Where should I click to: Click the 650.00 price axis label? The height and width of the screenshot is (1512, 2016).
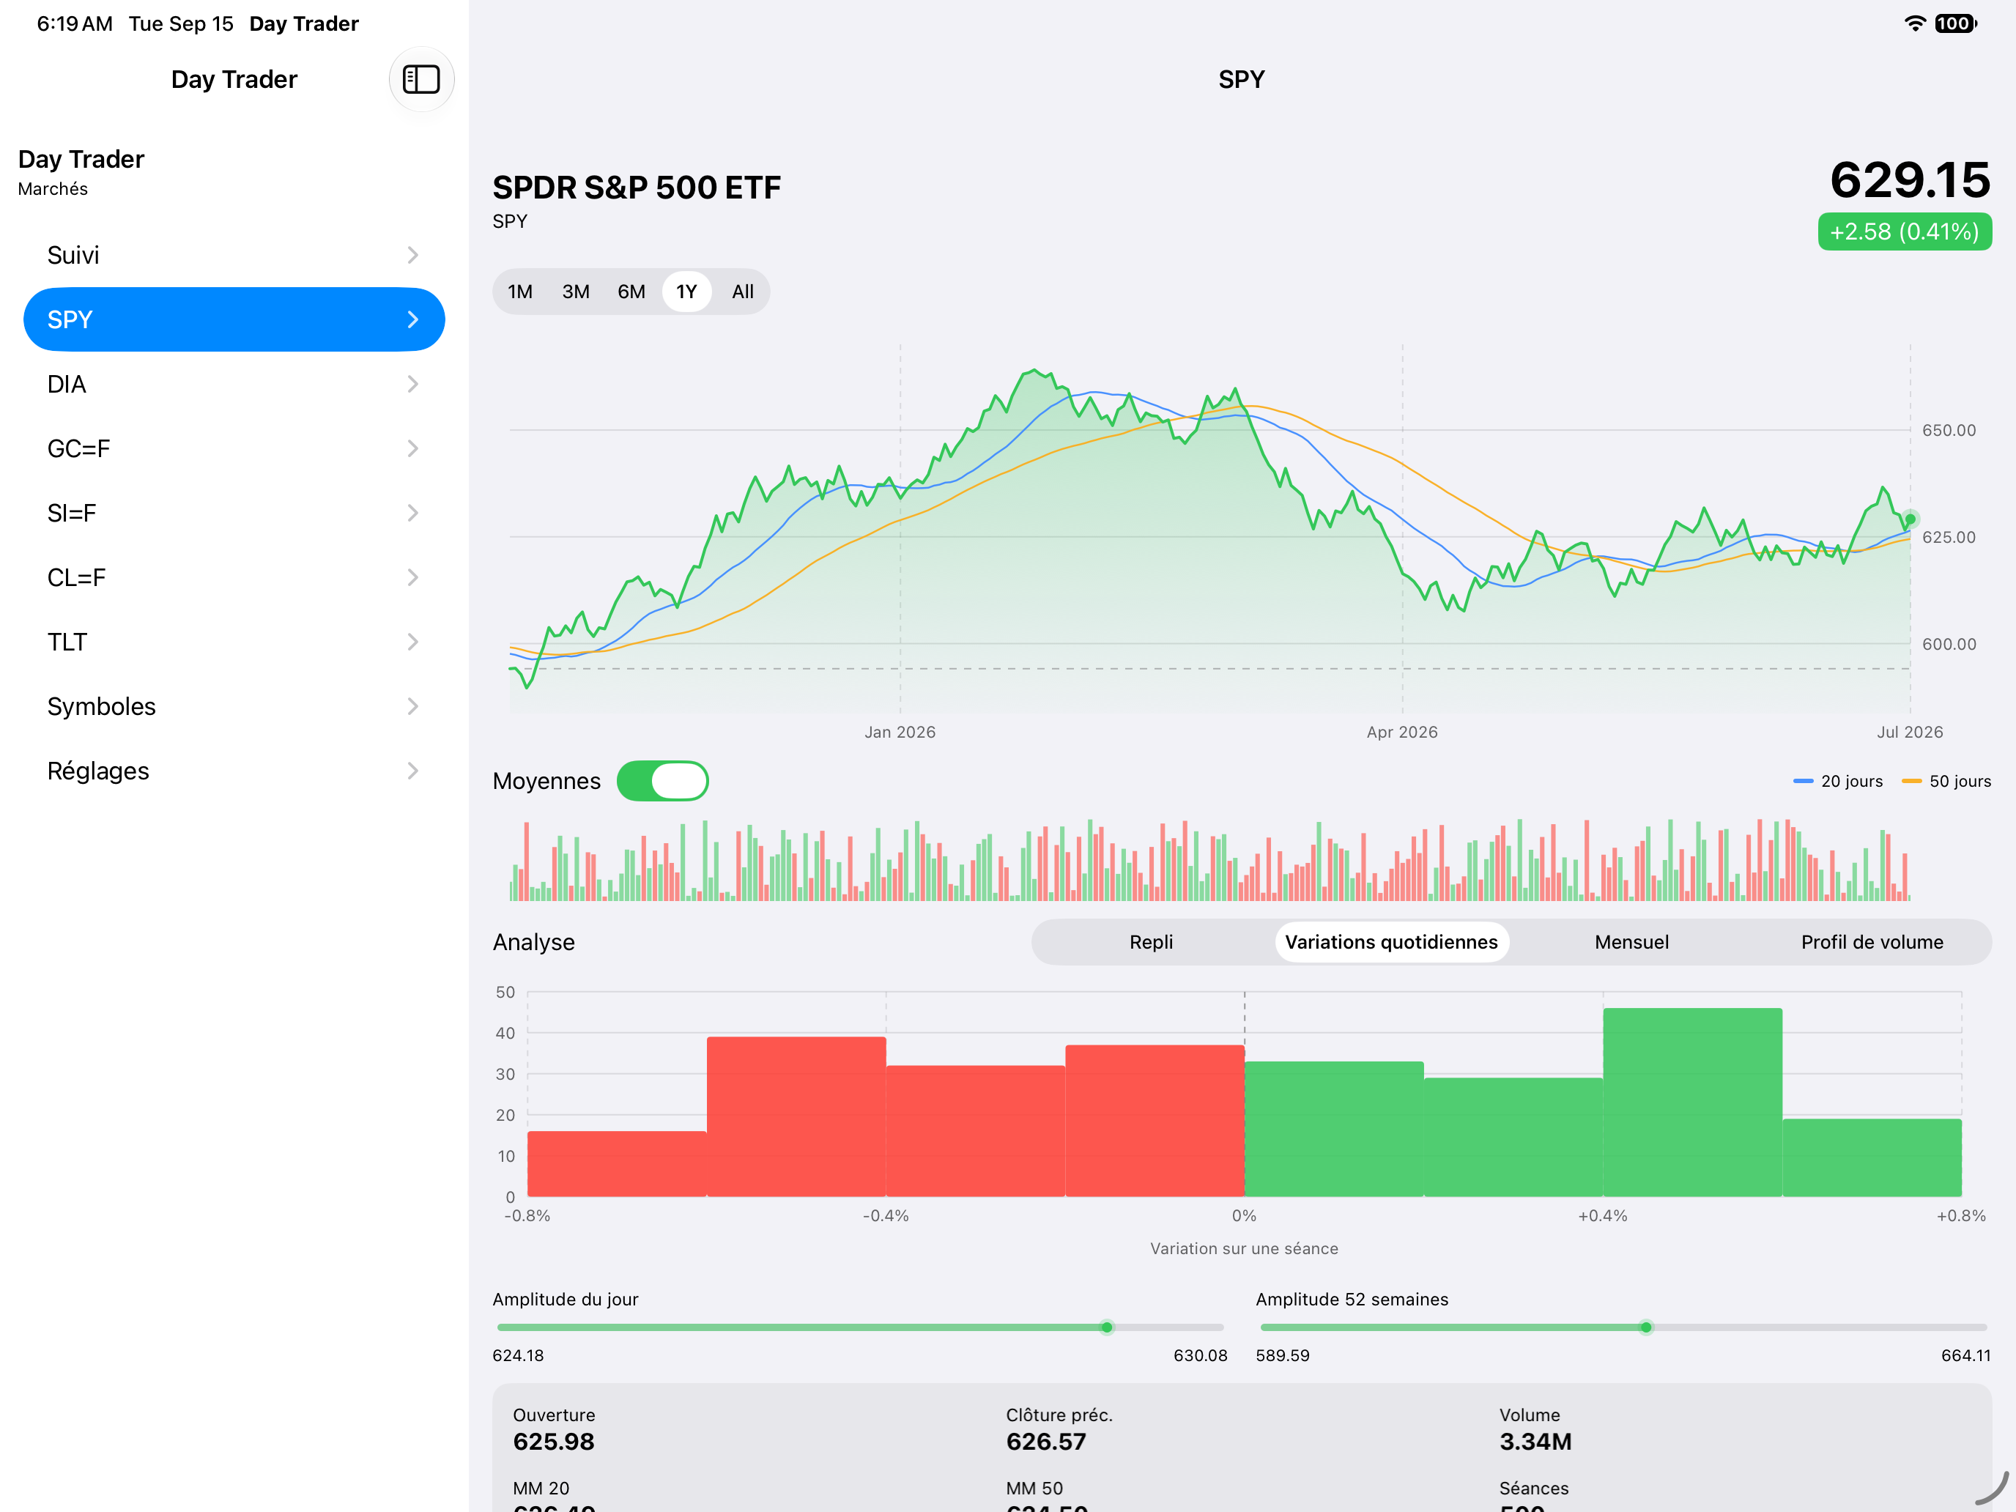click(1949, 430)
